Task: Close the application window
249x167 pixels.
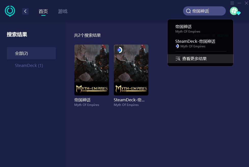Action: 246,3
